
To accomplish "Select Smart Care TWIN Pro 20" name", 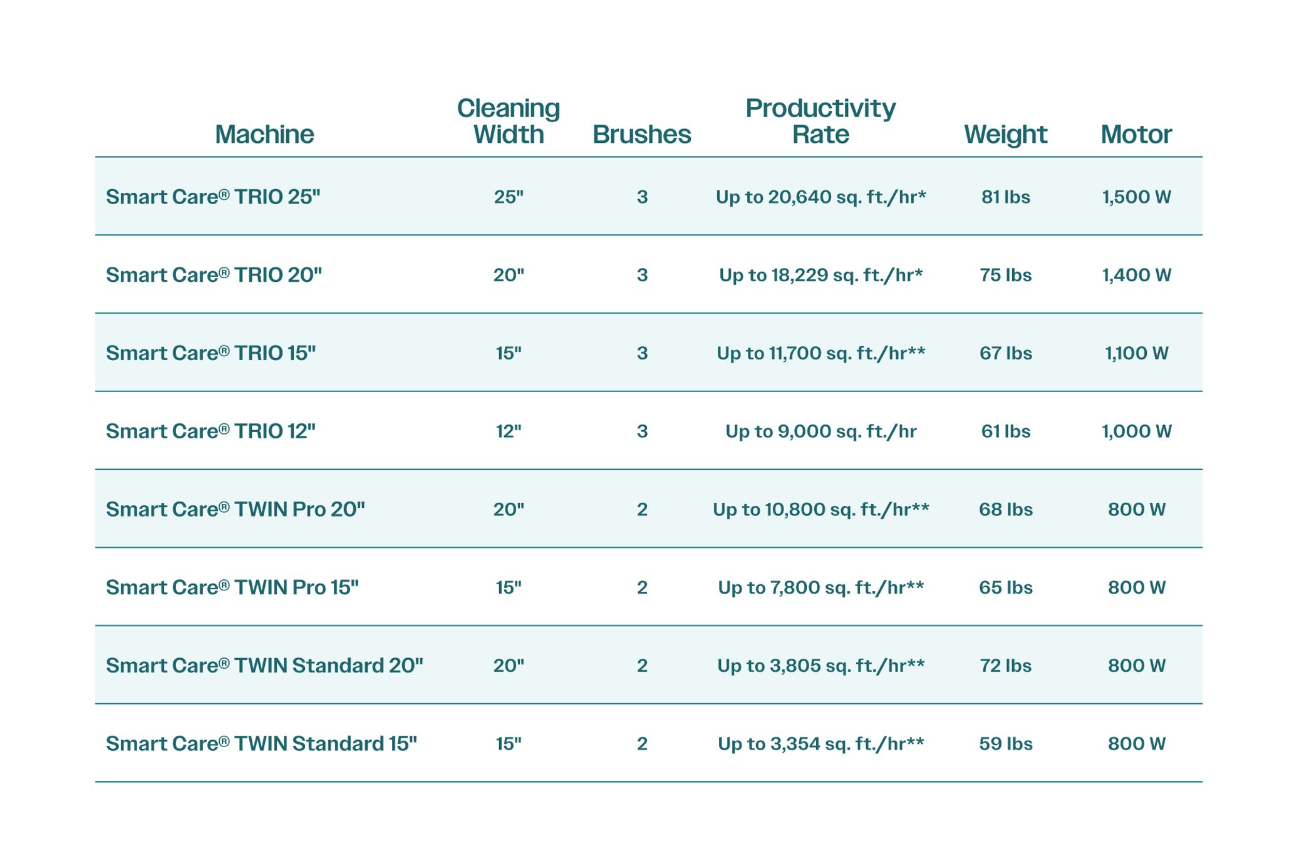I will click(235, 509).
